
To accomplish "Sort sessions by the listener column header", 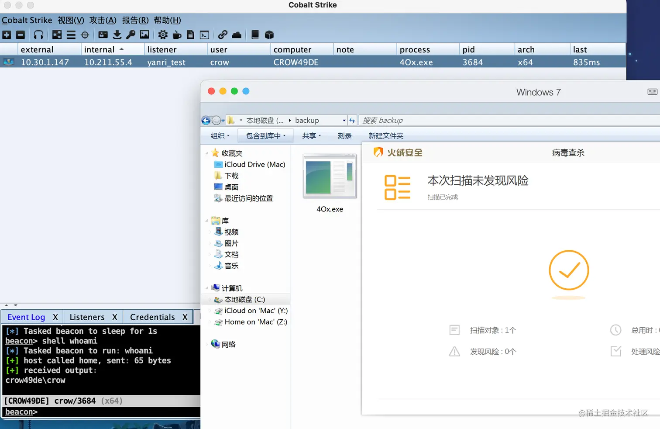I will pyautogui.click(x=175, y=49).
